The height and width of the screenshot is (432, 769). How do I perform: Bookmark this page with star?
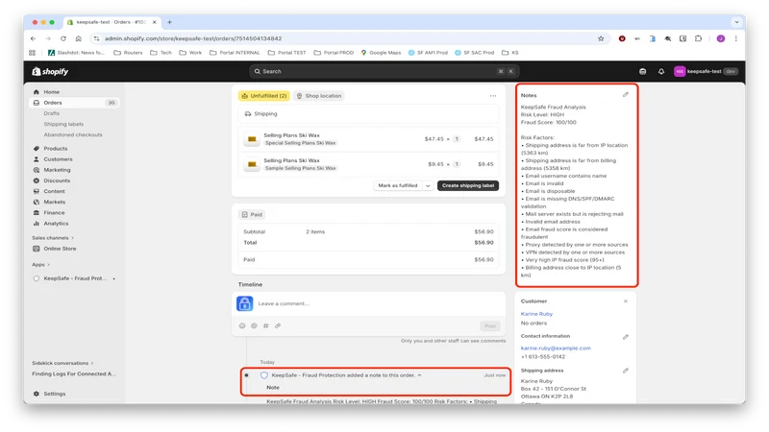(601, 38)
